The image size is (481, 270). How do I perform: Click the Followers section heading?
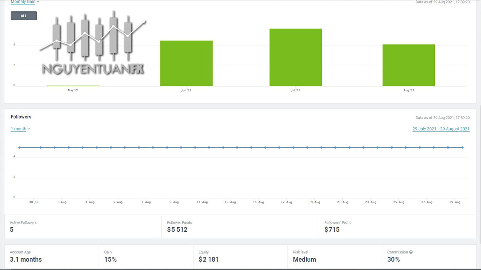point(21,117)
